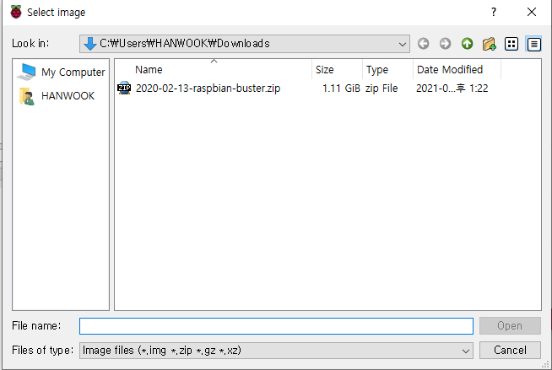Go up to the parent directory
Screen dimensions: 552x370
(x=467, y=44)
